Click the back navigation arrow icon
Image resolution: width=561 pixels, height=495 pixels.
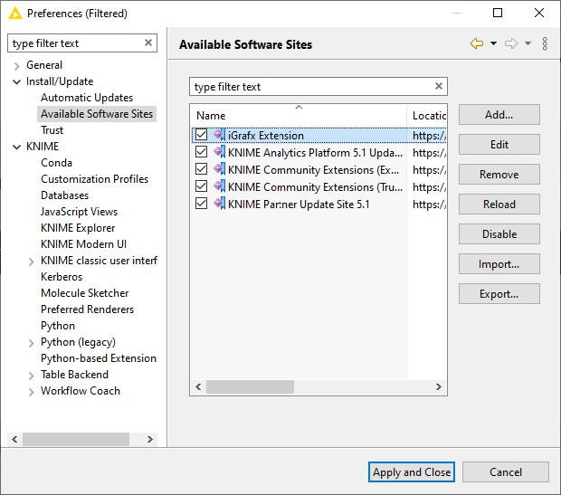point(476,43)
